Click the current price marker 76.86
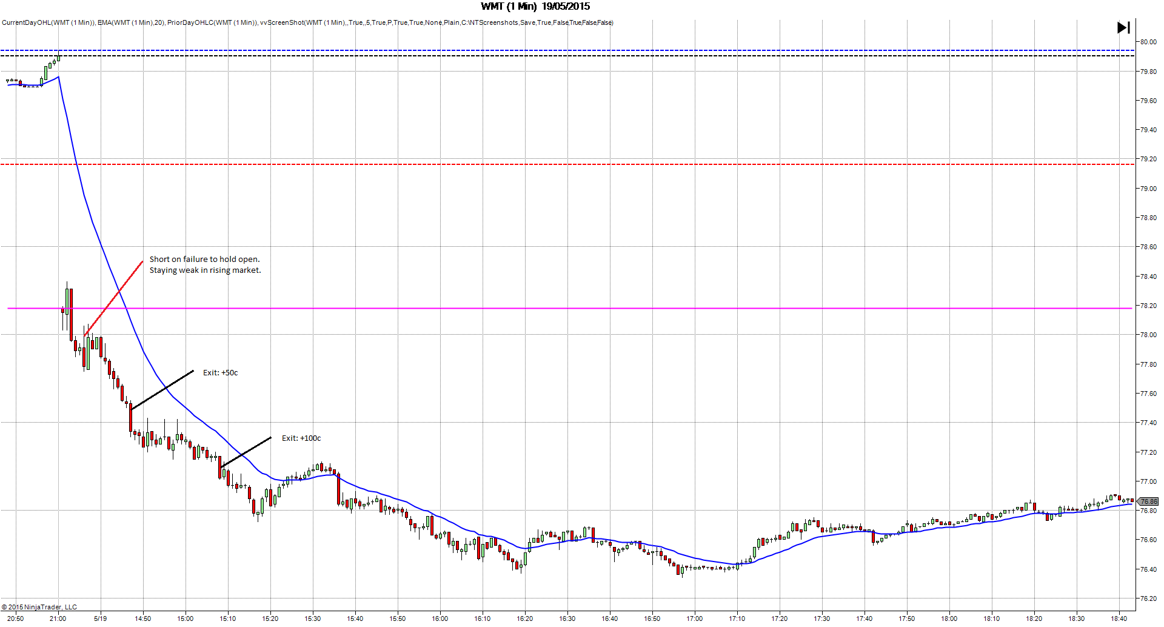The height and width of the screenshot is (627, 1164). [1148, 501]
